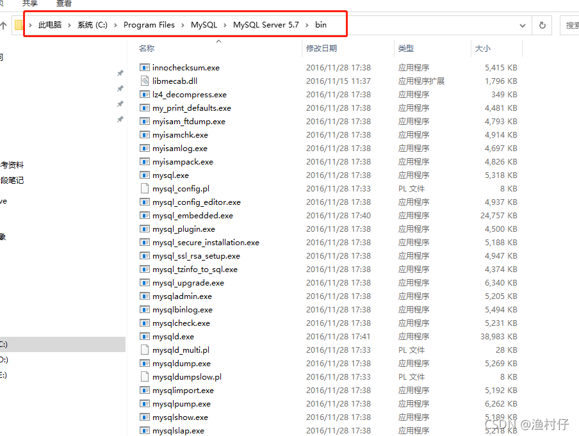The width and height of the screenshot is (579, 436).
Task: Click the my_print_defaults.exe file icon
Action: (x=144, y=108)
